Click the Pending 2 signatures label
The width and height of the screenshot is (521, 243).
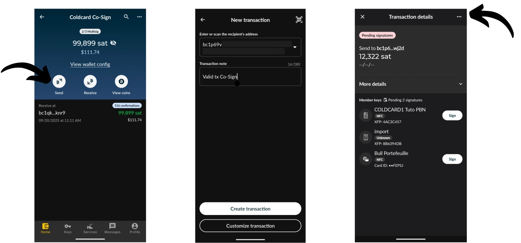coord(403,100)
